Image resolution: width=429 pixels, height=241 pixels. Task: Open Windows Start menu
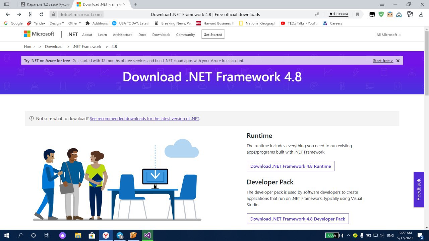point(6,235)
